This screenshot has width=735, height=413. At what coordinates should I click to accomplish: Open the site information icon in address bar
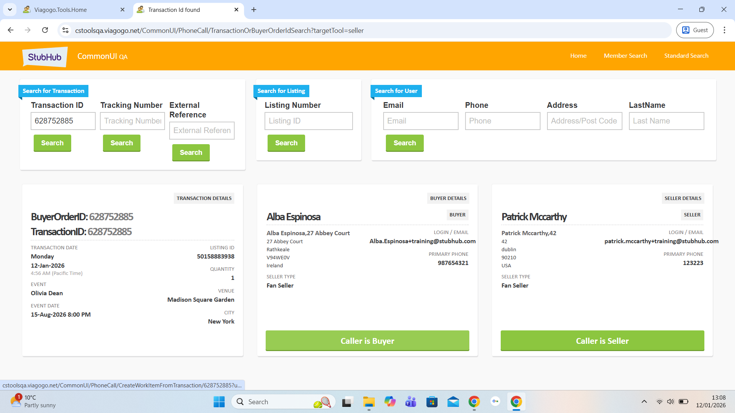click(65, 30)
